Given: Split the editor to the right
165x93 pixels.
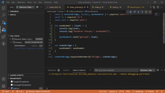Looking at the screenshot, I should 158,7.
